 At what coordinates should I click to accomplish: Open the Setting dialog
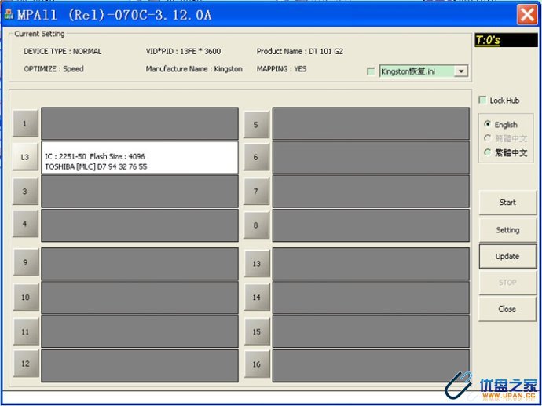tap(507, 230)
